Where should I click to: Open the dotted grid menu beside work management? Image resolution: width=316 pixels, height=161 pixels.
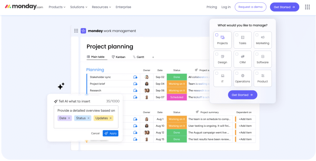(76, 31)
